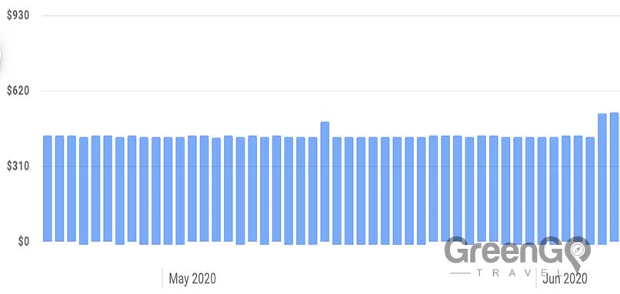620x294 pixels.
Task: Click the GreenGo compass pin icon
Action: coord(578,253)
